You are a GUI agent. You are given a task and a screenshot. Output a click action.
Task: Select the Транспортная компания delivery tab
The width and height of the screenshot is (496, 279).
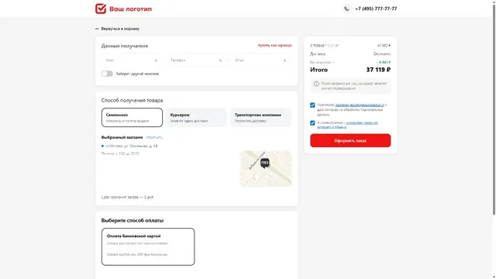(x=260, y=117)
